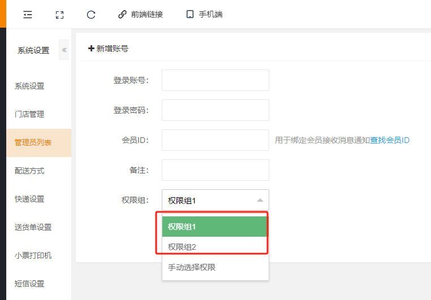Open the 权限组 dropdown arrow
This screenshot has width=431, height=300.
260,200
